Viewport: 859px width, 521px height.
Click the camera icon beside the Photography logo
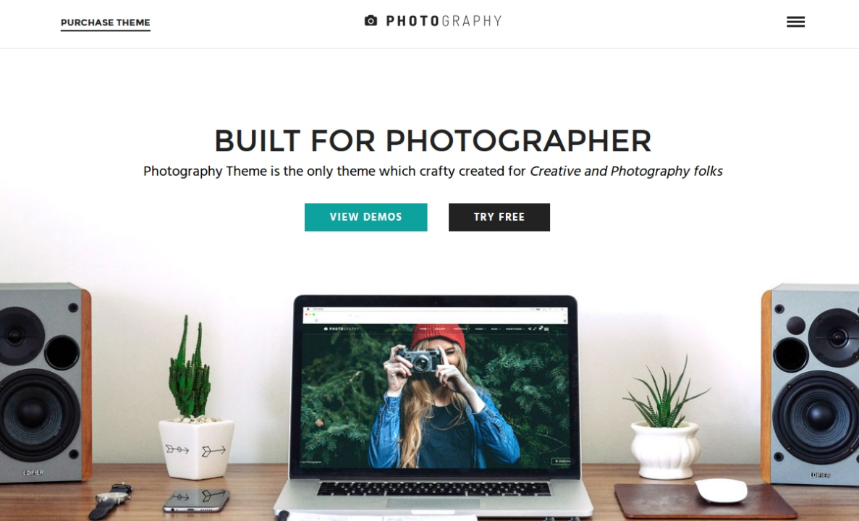point(371,21)
